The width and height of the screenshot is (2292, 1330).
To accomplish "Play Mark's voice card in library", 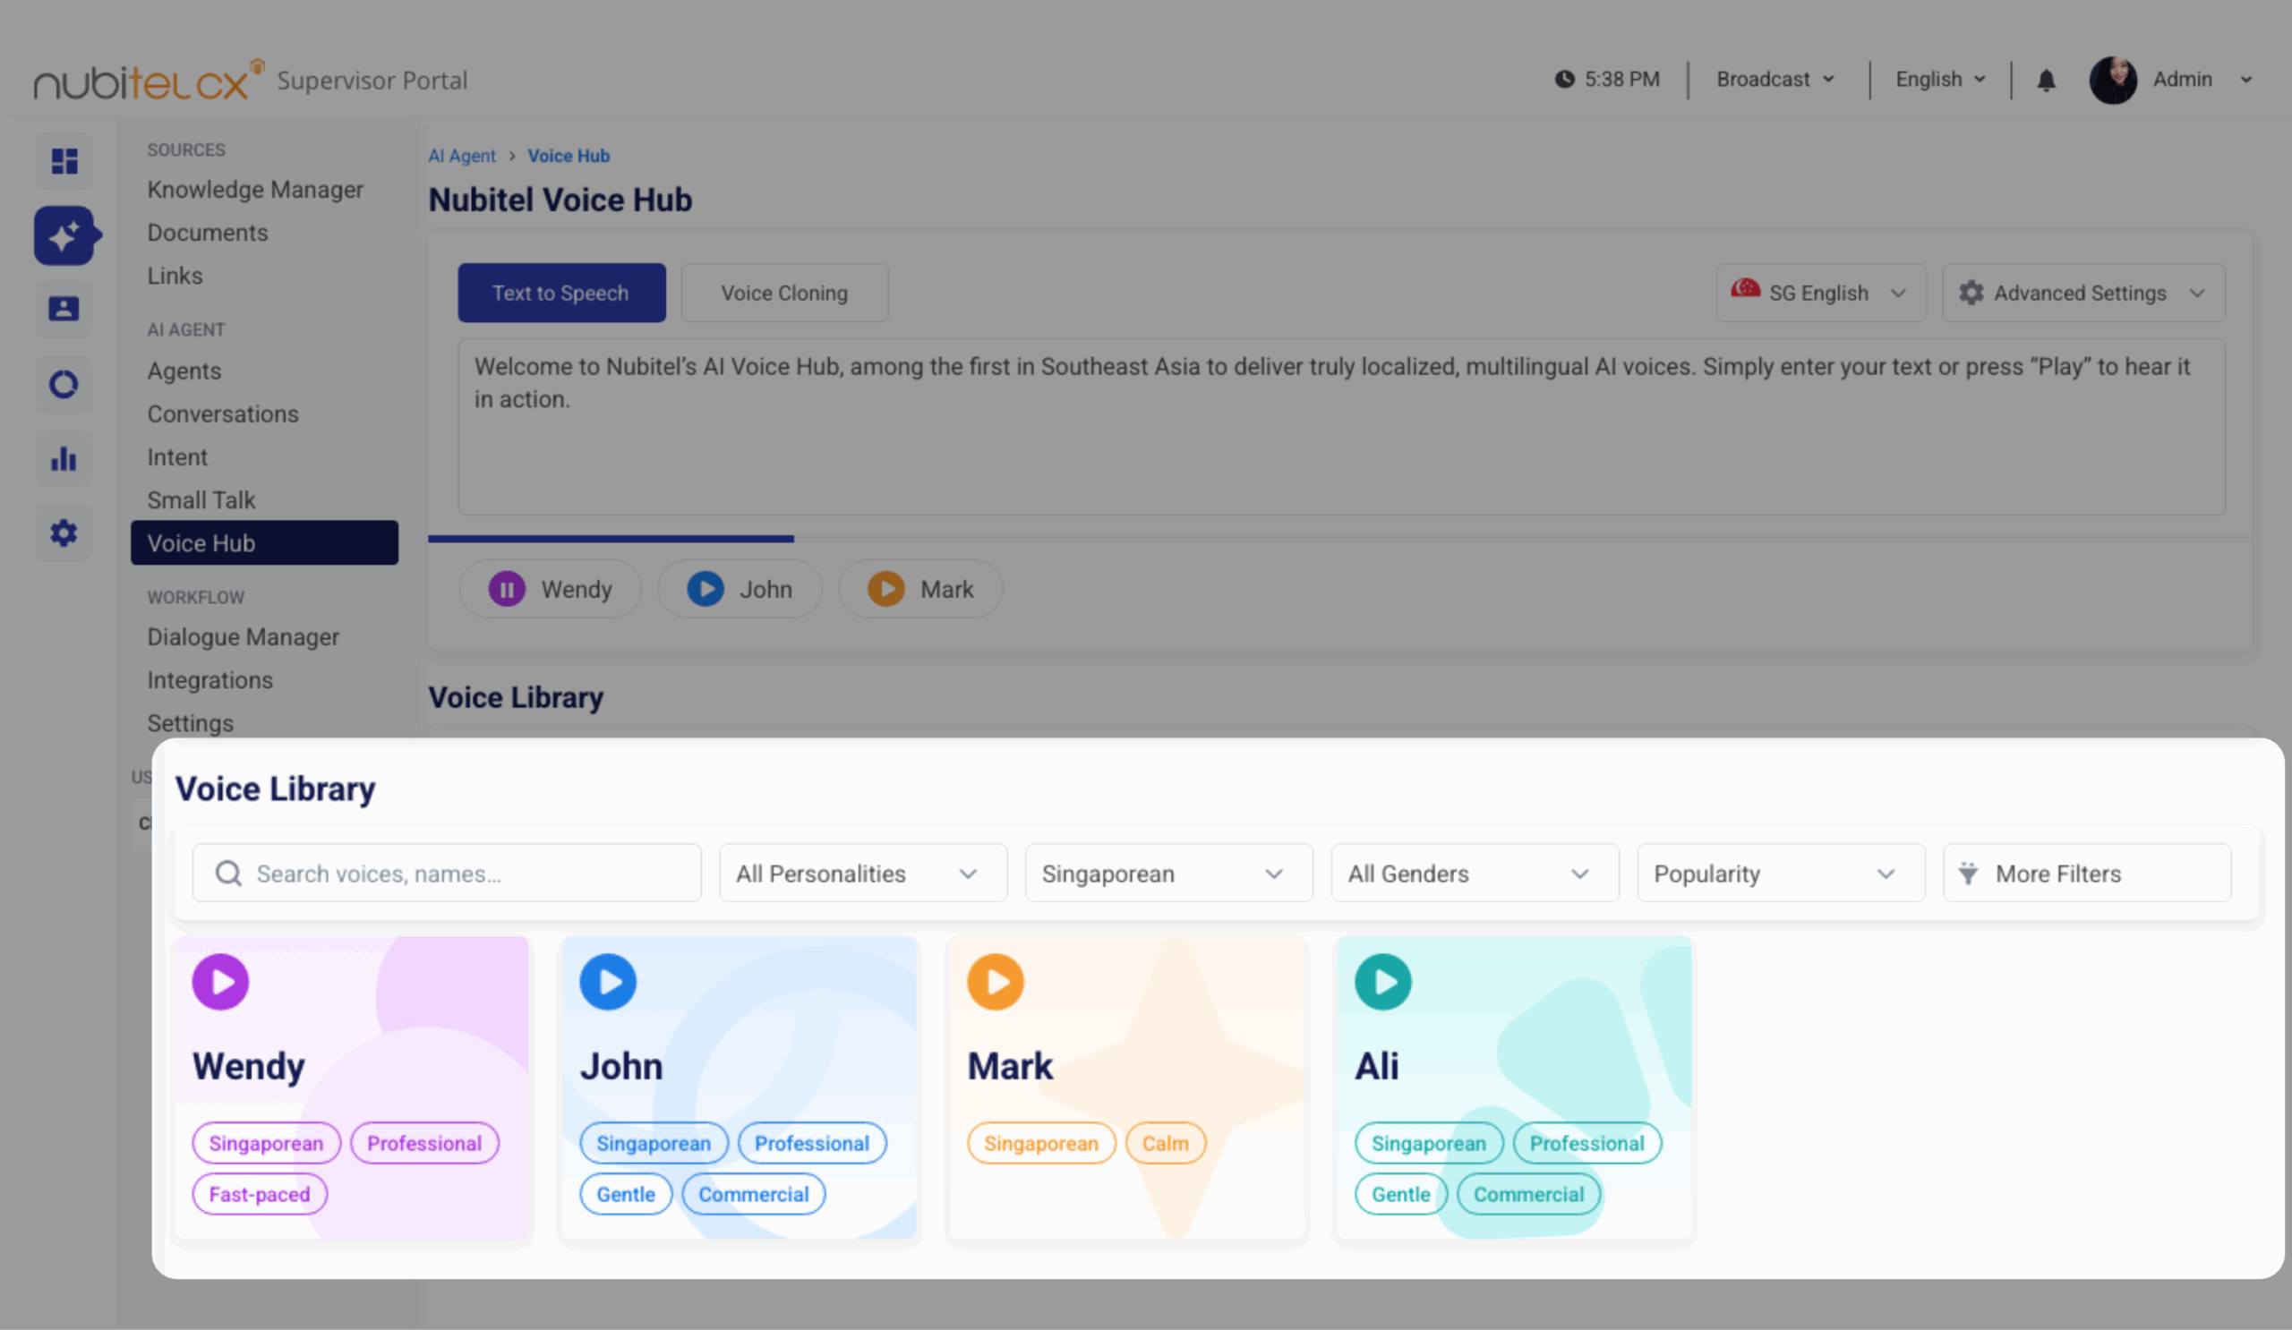I will coord(996,982).
